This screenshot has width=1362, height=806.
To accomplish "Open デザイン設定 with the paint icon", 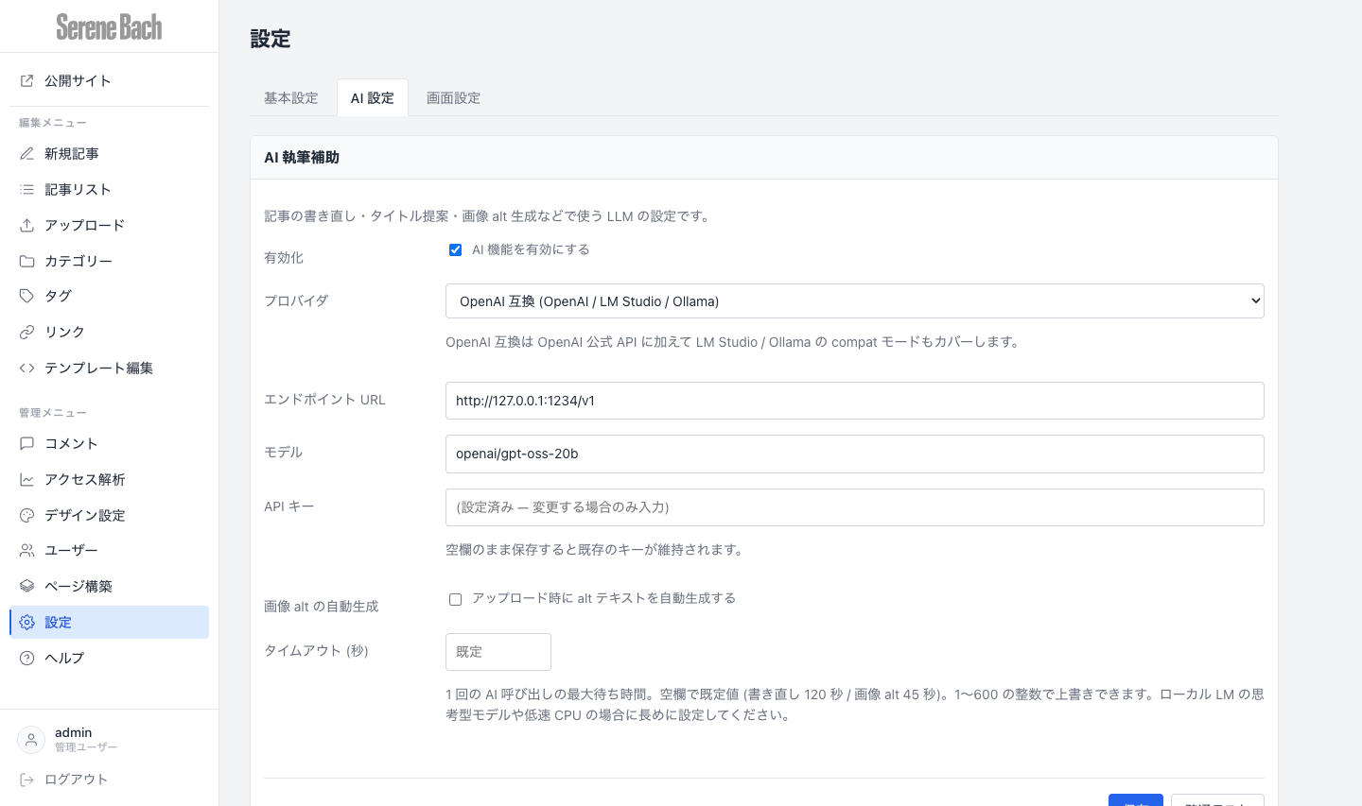I will coord(27,515).
